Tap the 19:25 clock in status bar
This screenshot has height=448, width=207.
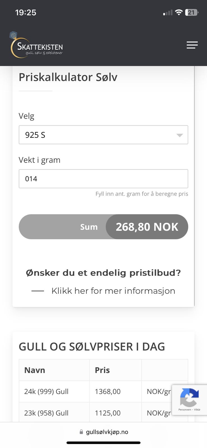tap(26, 13)
